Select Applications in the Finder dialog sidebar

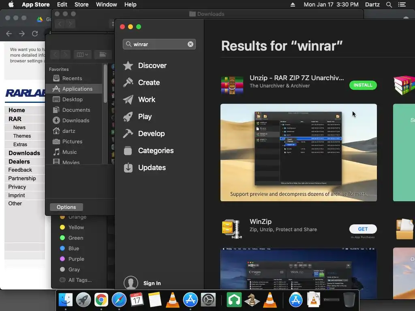click(74, 89)
